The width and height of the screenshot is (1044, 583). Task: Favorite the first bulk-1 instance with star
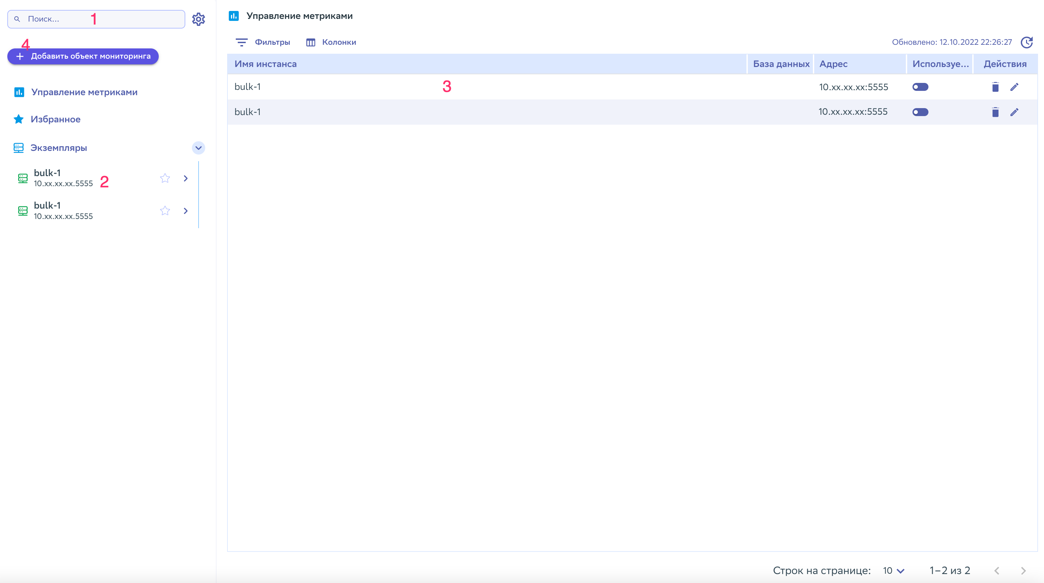165,178
